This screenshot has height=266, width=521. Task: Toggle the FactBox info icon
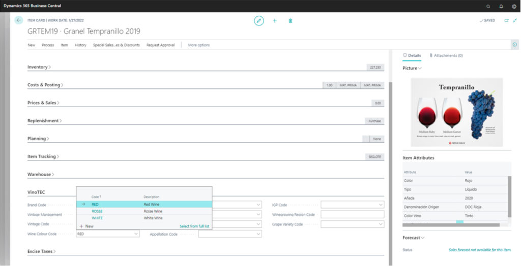point(515,45)
